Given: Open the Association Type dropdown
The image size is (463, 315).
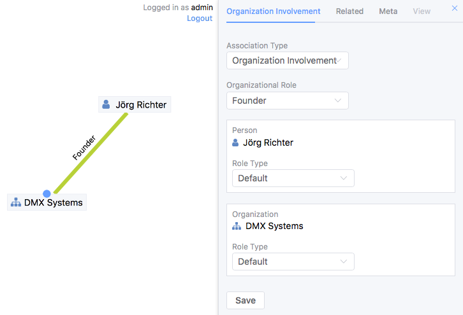Looking at the screenshot, I should coord(287,60).
